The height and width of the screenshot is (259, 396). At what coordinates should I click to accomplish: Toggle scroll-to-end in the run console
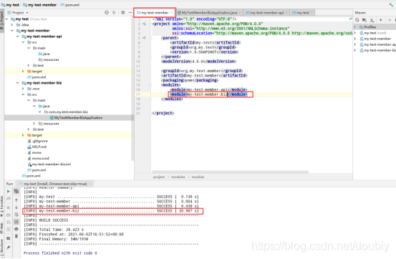coord(16,222)
